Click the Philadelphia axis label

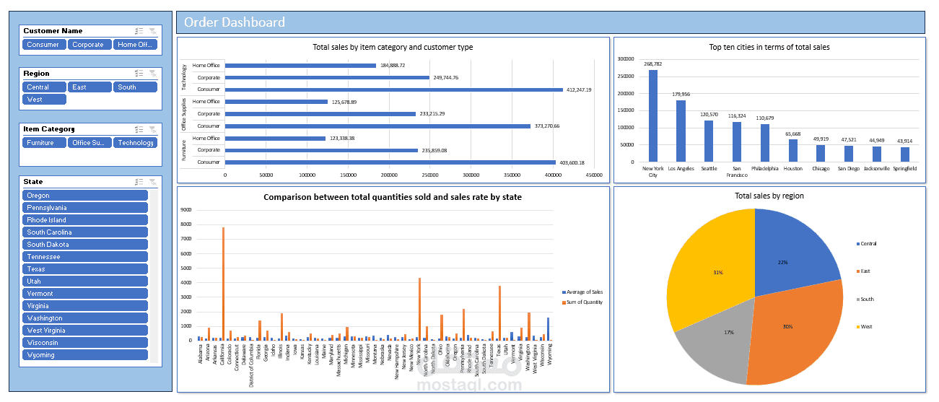764,169
